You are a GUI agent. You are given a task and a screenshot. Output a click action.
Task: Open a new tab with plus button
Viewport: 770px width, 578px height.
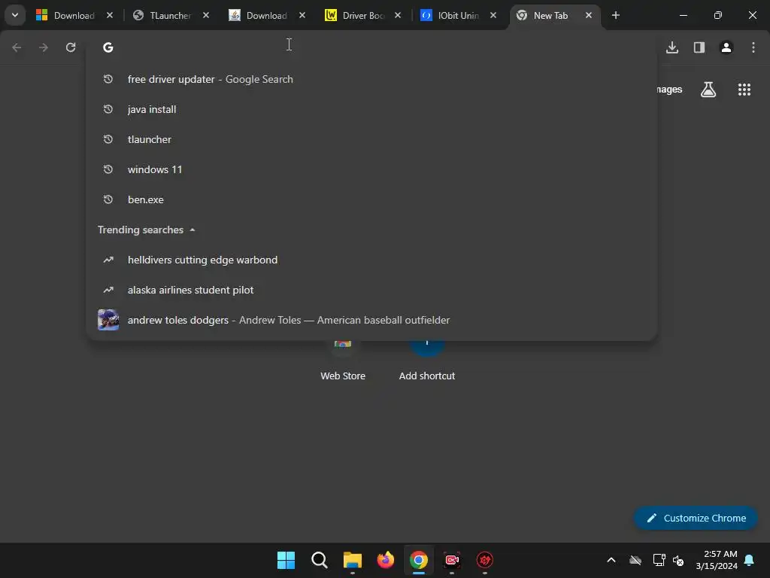[x=616, y=15]
